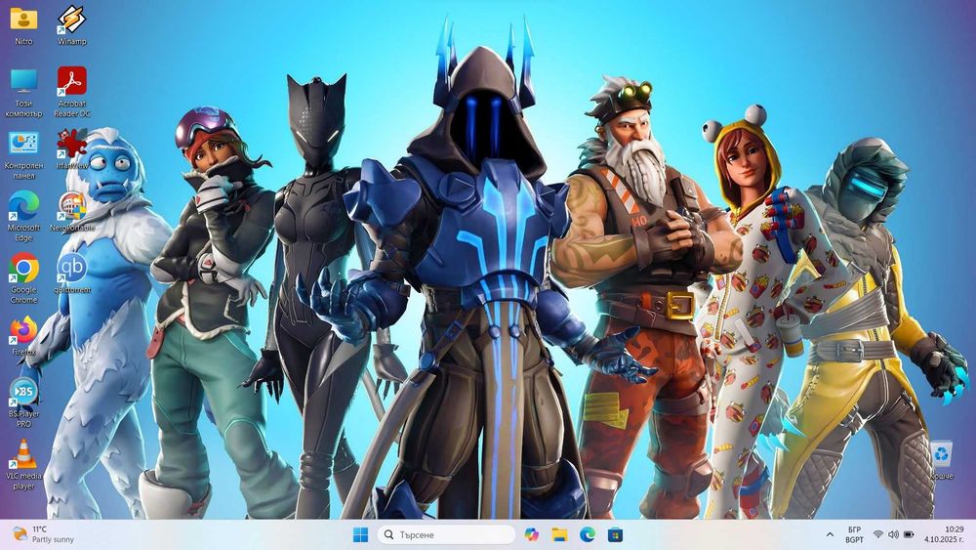976x550 pixels.
Task: Open the Nitro folder on desktop
Action: (x=23, y=25)
